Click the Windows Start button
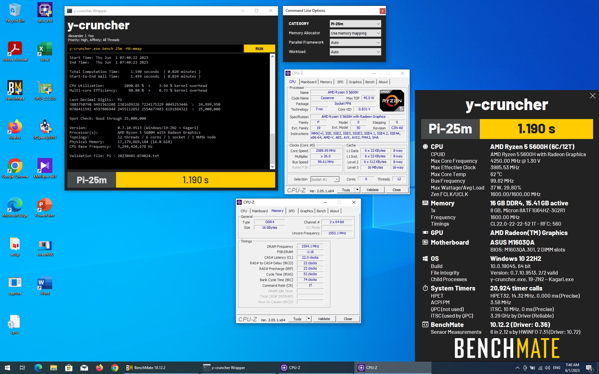 (7, 368)
